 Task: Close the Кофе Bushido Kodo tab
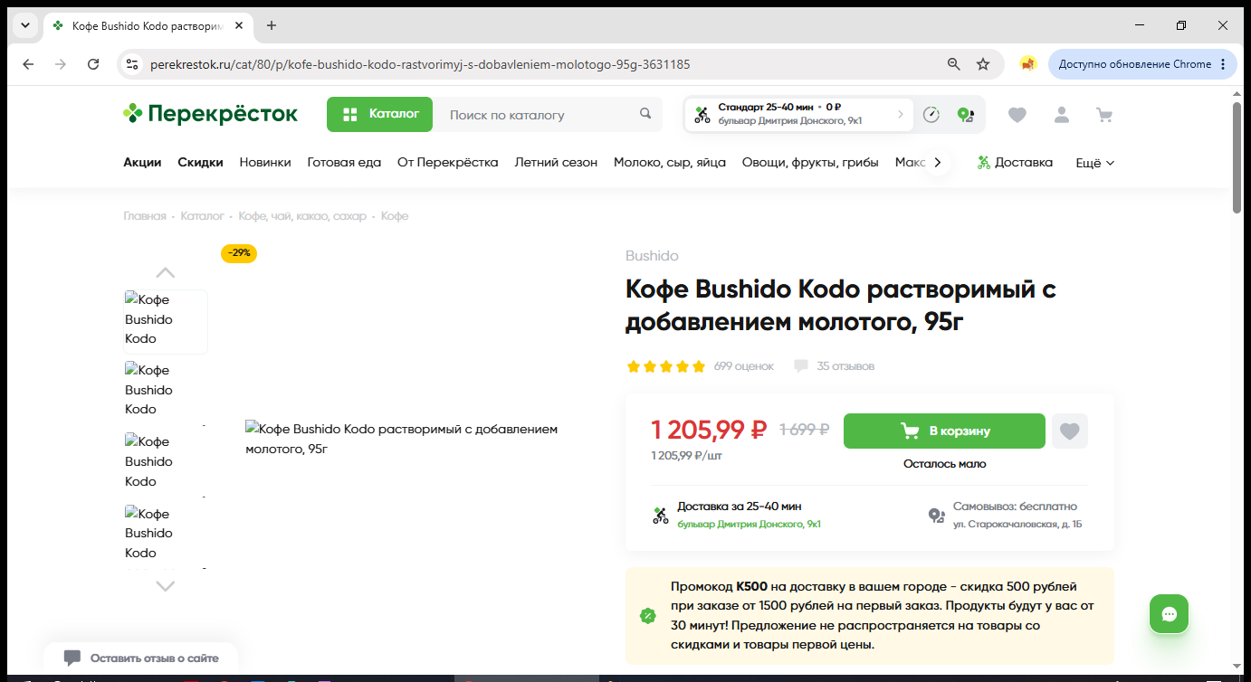(239, 25)
